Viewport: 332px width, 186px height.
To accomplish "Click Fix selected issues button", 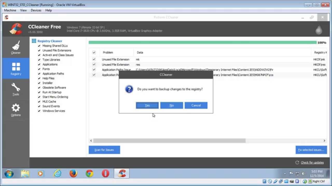I will pyautogui.click(x=311, y=150).
